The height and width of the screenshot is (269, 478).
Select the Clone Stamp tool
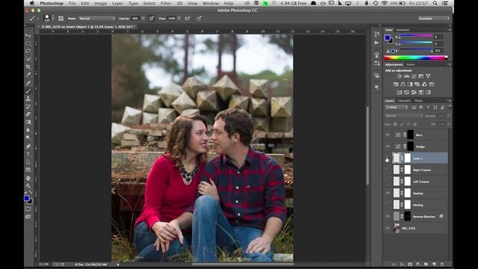pos(28,99)
